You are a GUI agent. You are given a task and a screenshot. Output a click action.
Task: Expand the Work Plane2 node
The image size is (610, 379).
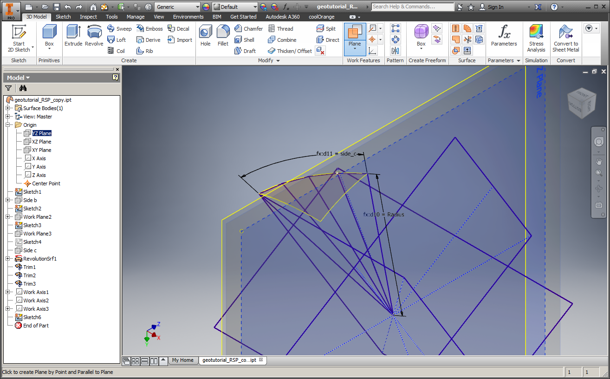[8, 217]
